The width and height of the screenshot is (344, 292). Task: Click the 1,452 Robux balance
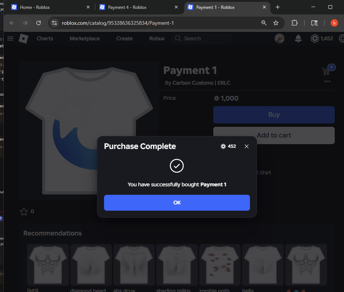(x=322, y=38)
